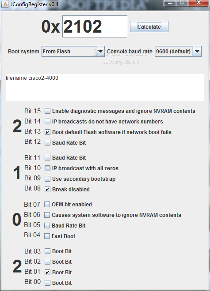Screen dimensions: 210x291
Task: Toggle Bit 05 Baud Rate Bit
Action: click(47, 226)
